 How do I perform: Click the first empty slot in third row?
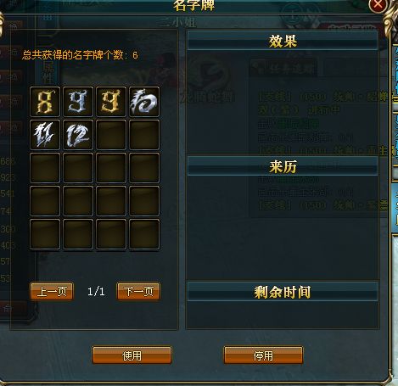[45, 168]
